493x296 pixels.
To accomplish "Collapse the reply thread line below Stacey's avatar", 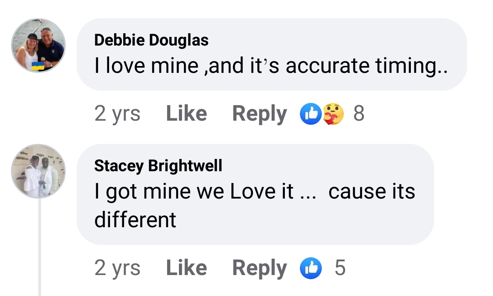I will click(40, 246).
